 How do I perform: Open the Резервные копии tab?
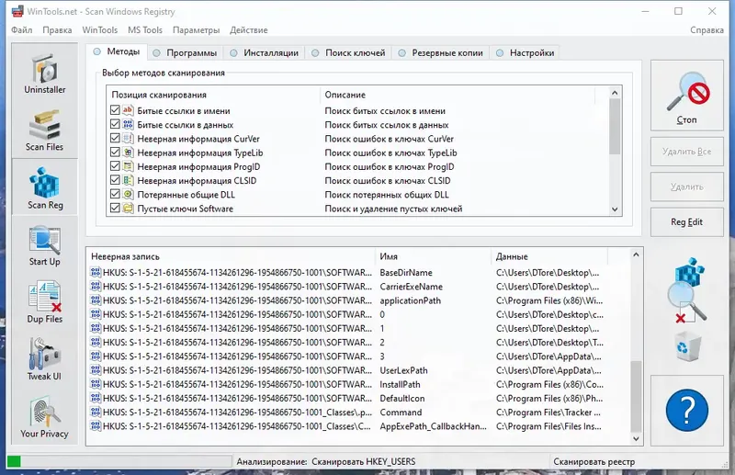[441, 53]
